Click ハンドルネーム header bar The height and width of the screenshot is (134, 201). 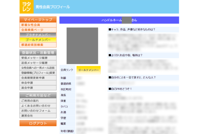coord(119,20)
